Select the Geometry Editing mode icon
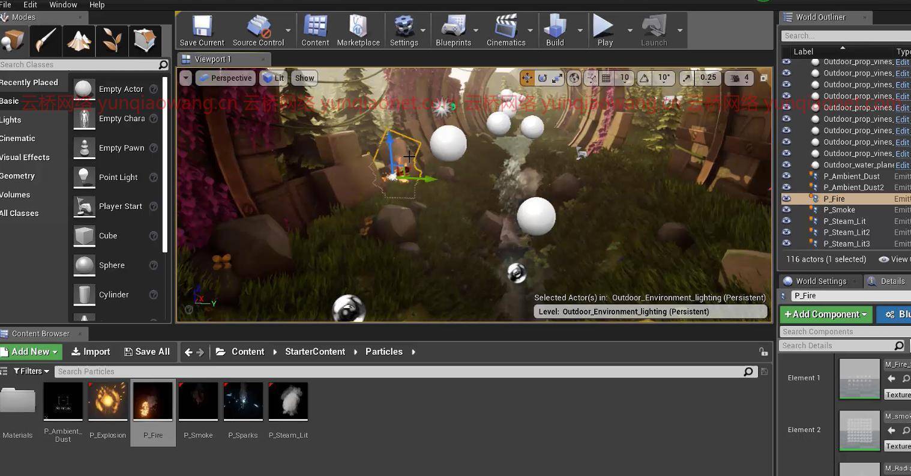The image size is (911, 476). 145,40
